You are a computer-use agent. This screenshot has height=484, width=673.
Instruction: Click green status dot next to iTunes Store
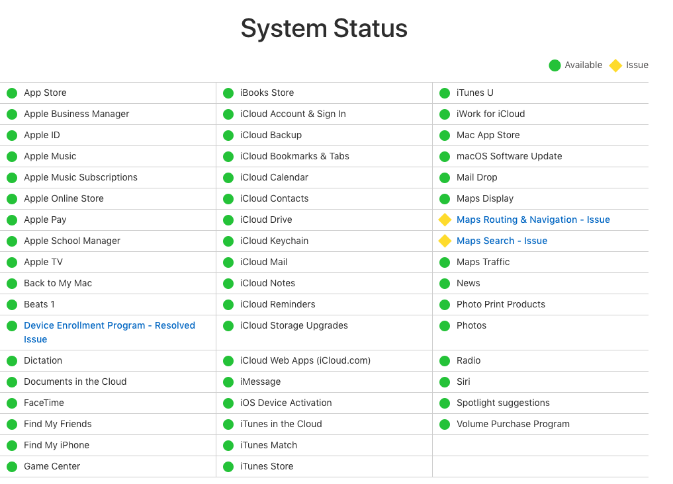(228, 467)
